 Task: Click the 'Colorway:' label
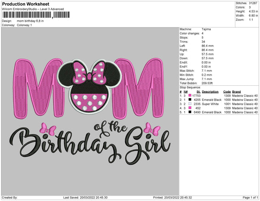coord(9,25)
